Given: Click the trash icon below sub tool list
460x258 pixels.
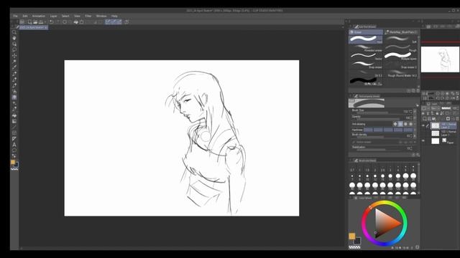Looking at the screenshot, I should pos(418,91).
